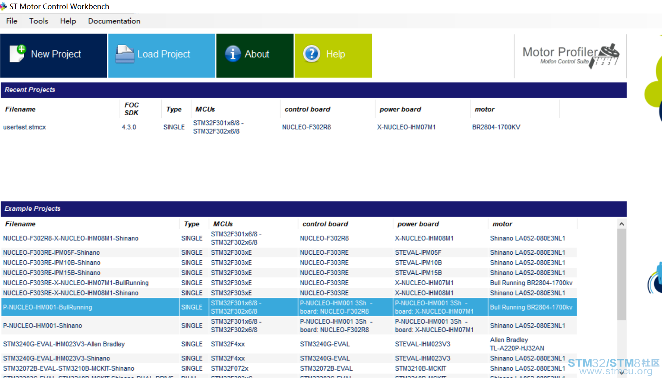Click STEVAL-IPM10B power board cell
This screenshot has height=381, width=662.
click(419, 263)
